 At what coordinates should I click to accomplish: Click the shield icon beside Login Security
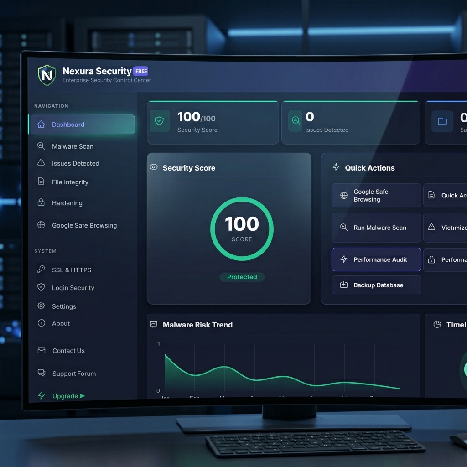pyautogui.click(x=41, y=287)
